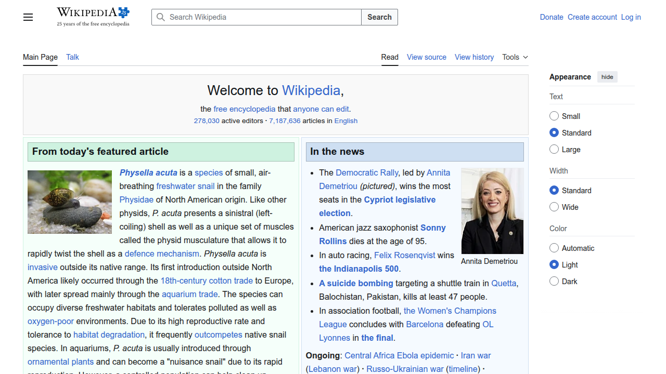This screenshot has height=374, width=666.
Task: Open the Talk tab
Action: (72, 57)
